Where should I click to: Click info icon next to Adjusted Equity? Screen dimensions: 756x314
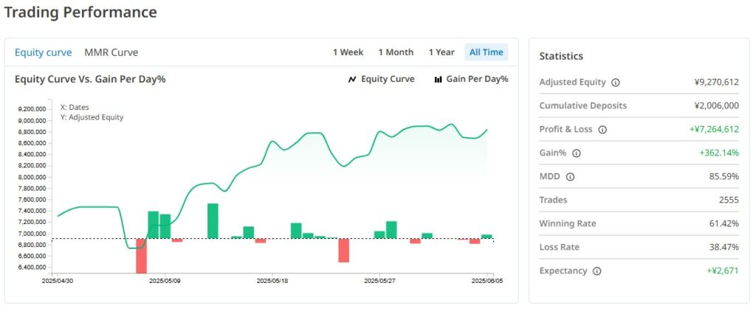616,83
